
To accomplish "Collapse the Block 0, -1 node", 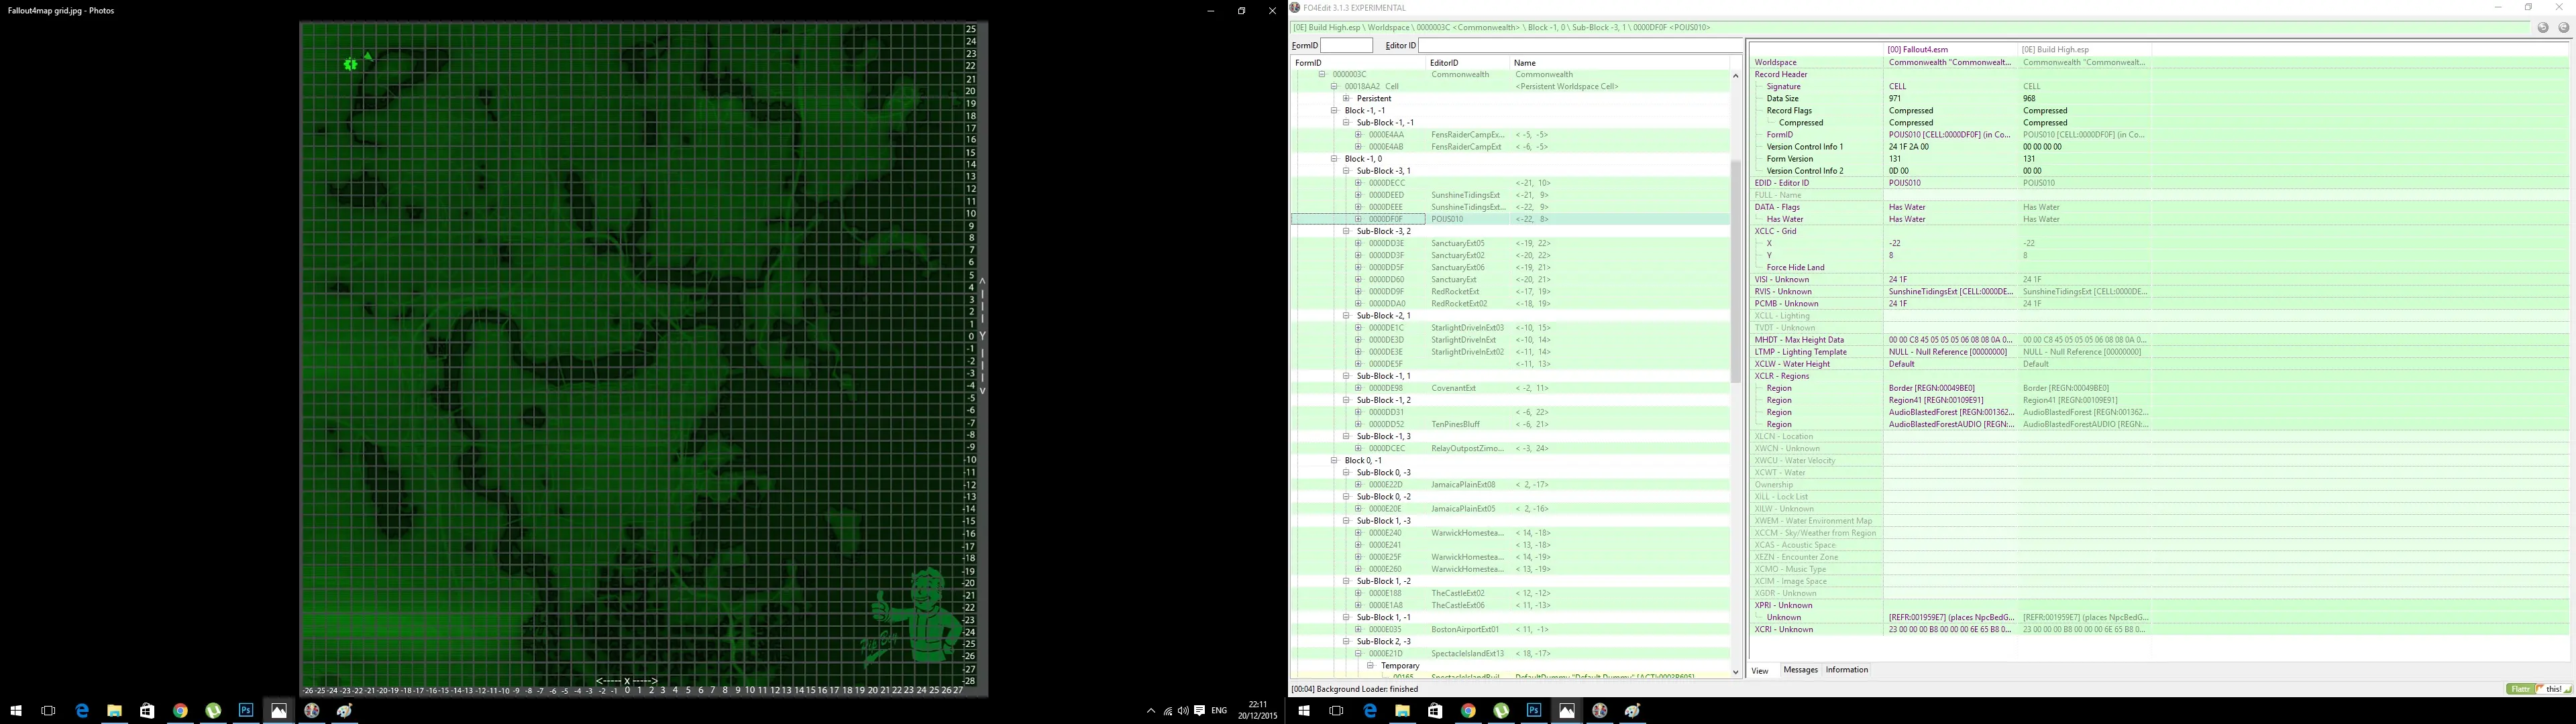I will click(x=1334, y=461).
